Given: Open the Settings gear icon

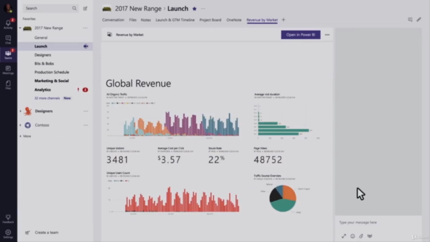Looking at the screenshot, I should (x=8, y=234).
